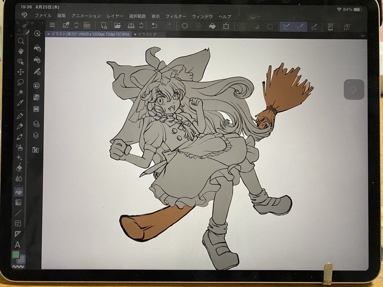Open the レイヤー menu
The width and height of the screenshot is (383, 287).
[x=115, y=16]
